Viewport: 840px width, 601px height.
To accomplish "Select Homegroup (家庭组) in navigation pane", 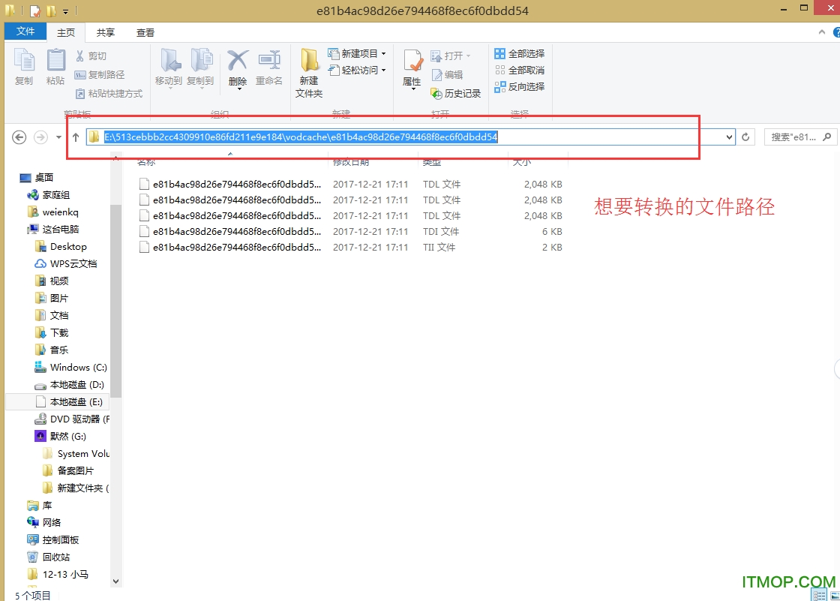I will click(x=48, y=194).
